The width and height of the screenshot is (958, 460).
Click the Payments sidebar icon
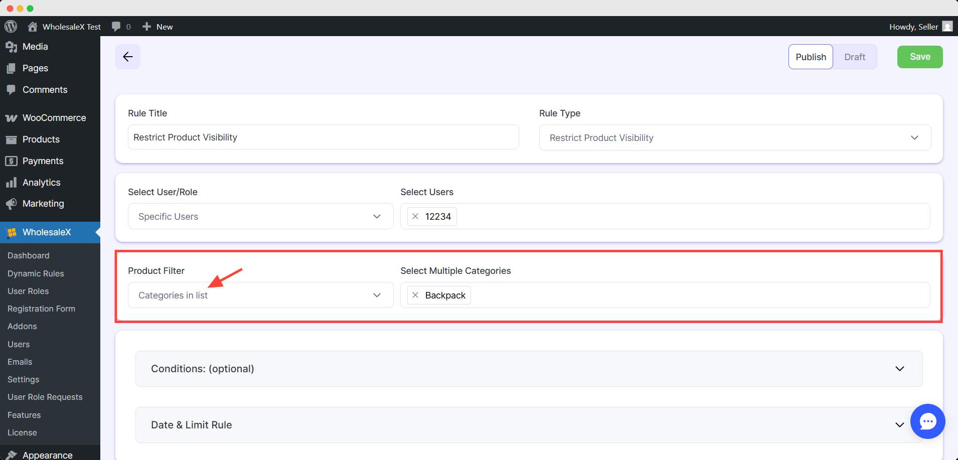tap(11, 161)
